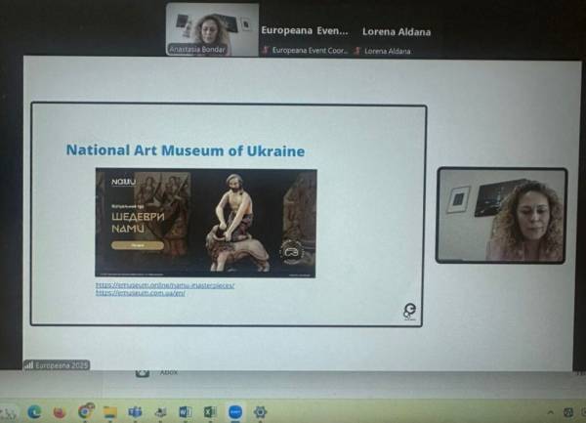Image resolution: width=586 pixels, height=423 pixels.
Task: Open File Explorer folder icon
Action: (x=109, y=412)
